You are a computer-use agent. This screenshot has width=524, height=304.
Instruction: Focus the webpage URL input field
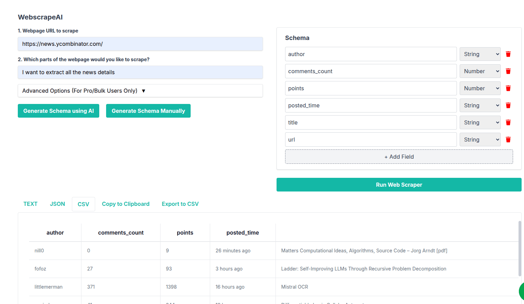point(140,44)
